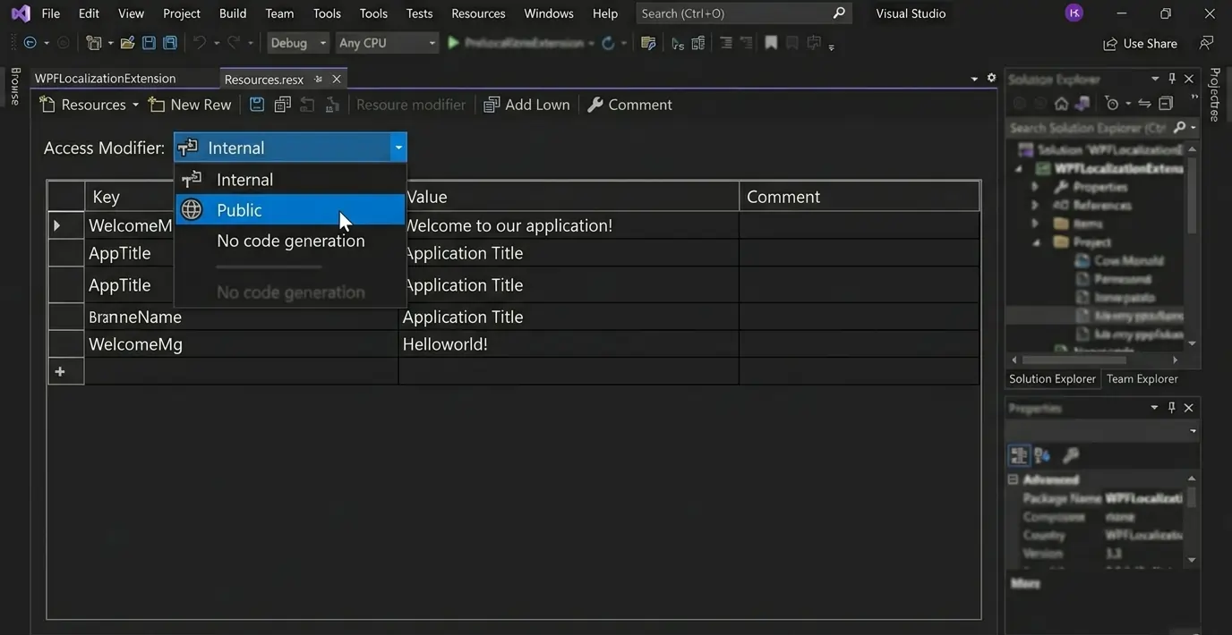Click the Save icon in the Resources toolbar
This screenshot has width=1232, height=635.
pos(257,105)
